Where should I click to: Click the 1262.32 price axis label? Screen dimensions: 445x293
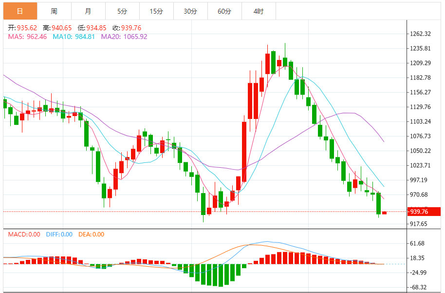pos(420,34)
